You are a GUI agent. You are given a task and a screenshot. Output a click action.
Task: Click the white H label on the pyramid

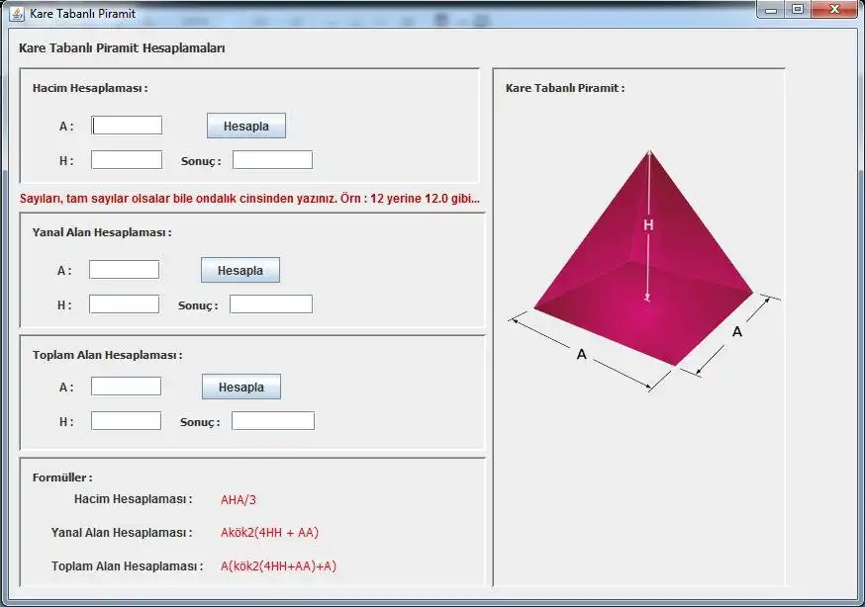(x=648, y=224)
